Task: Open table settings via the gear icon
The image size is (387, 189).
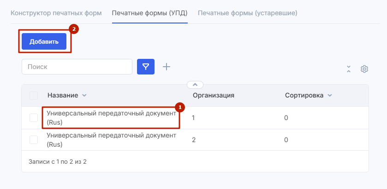Action: coord(364,69)
